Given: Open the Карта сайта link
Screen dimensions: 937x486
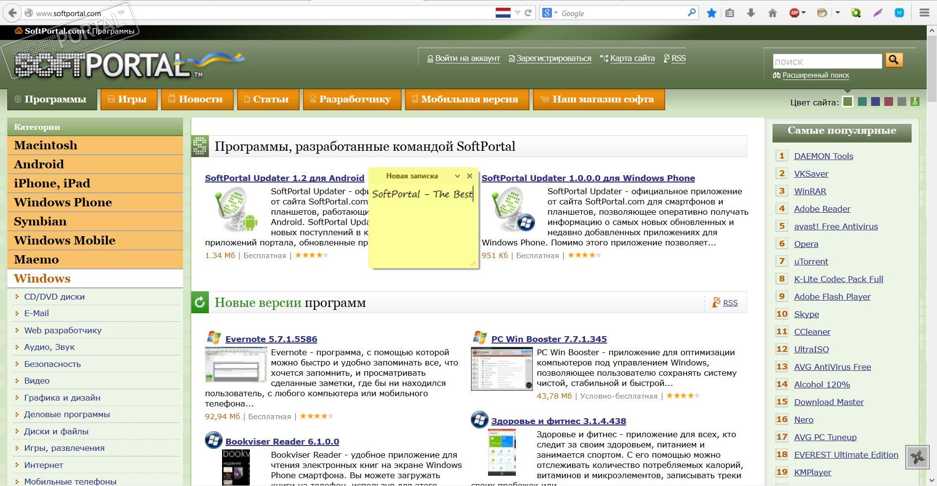Looking at the screenshot, I should tap(632, 59).
